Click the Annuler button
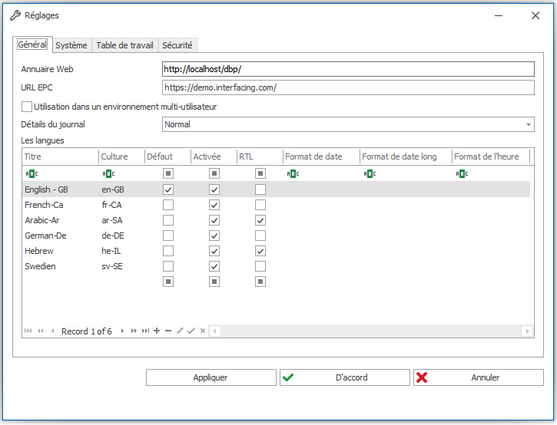The image size is (557, 425). point(478,377)
